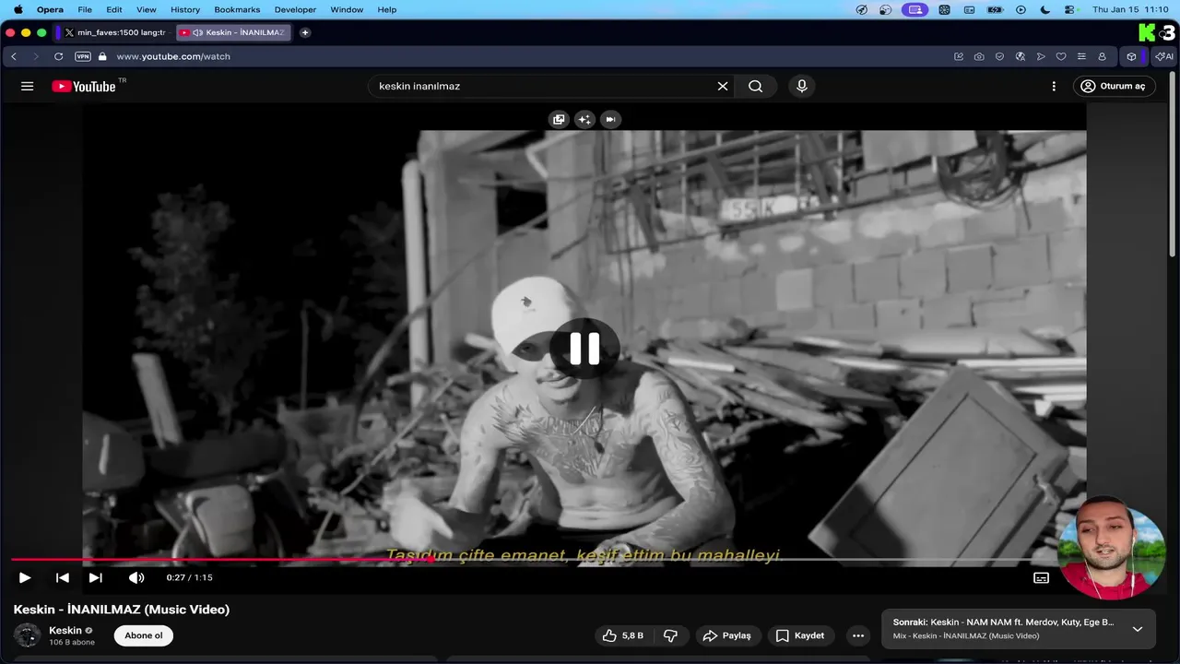Open YouTube settings three-dot menu
1180x664 pixels.
pos(1054,86)
